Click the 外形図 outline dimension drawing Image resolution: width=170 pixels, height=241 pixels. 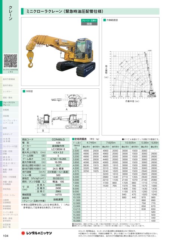point(61,113)
